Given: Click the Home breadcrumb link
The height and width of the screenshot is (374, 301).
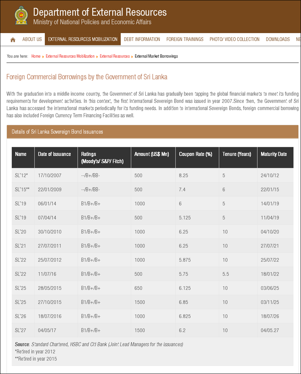Looking at the screenshot, I should pos(36,56).
